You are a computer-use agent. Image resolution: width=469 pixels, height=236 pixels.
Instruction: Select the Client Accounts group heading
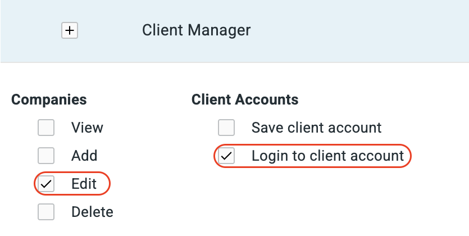(x=245, y=99)
